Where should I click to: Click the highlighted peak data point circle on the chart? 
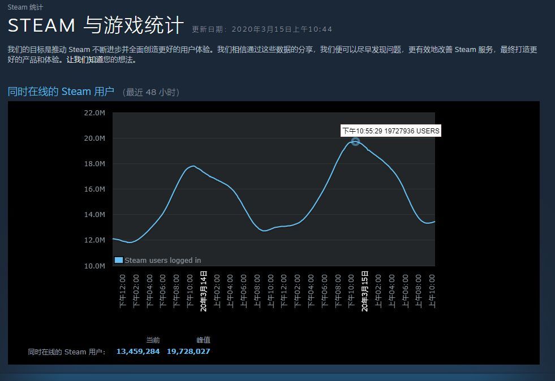355,141
